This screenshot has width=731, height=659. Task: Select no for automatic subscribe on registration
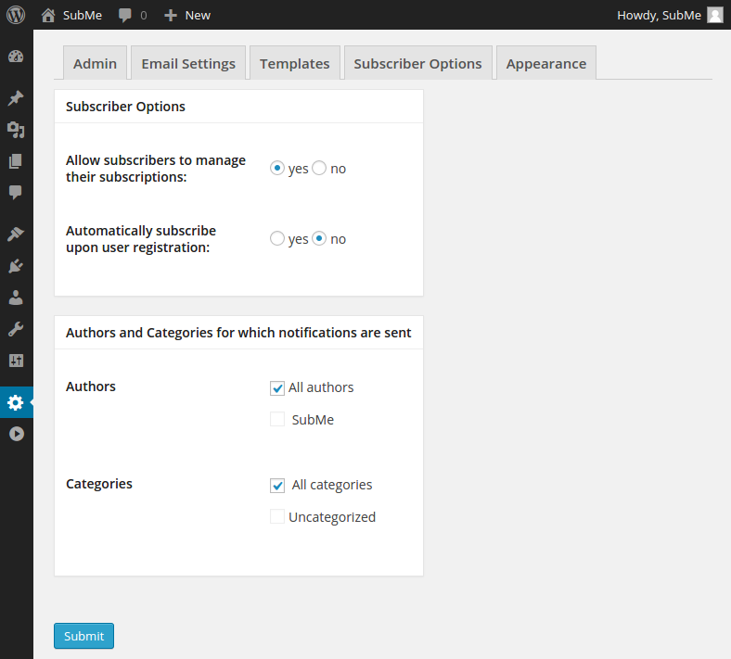[x=319, y=238]
